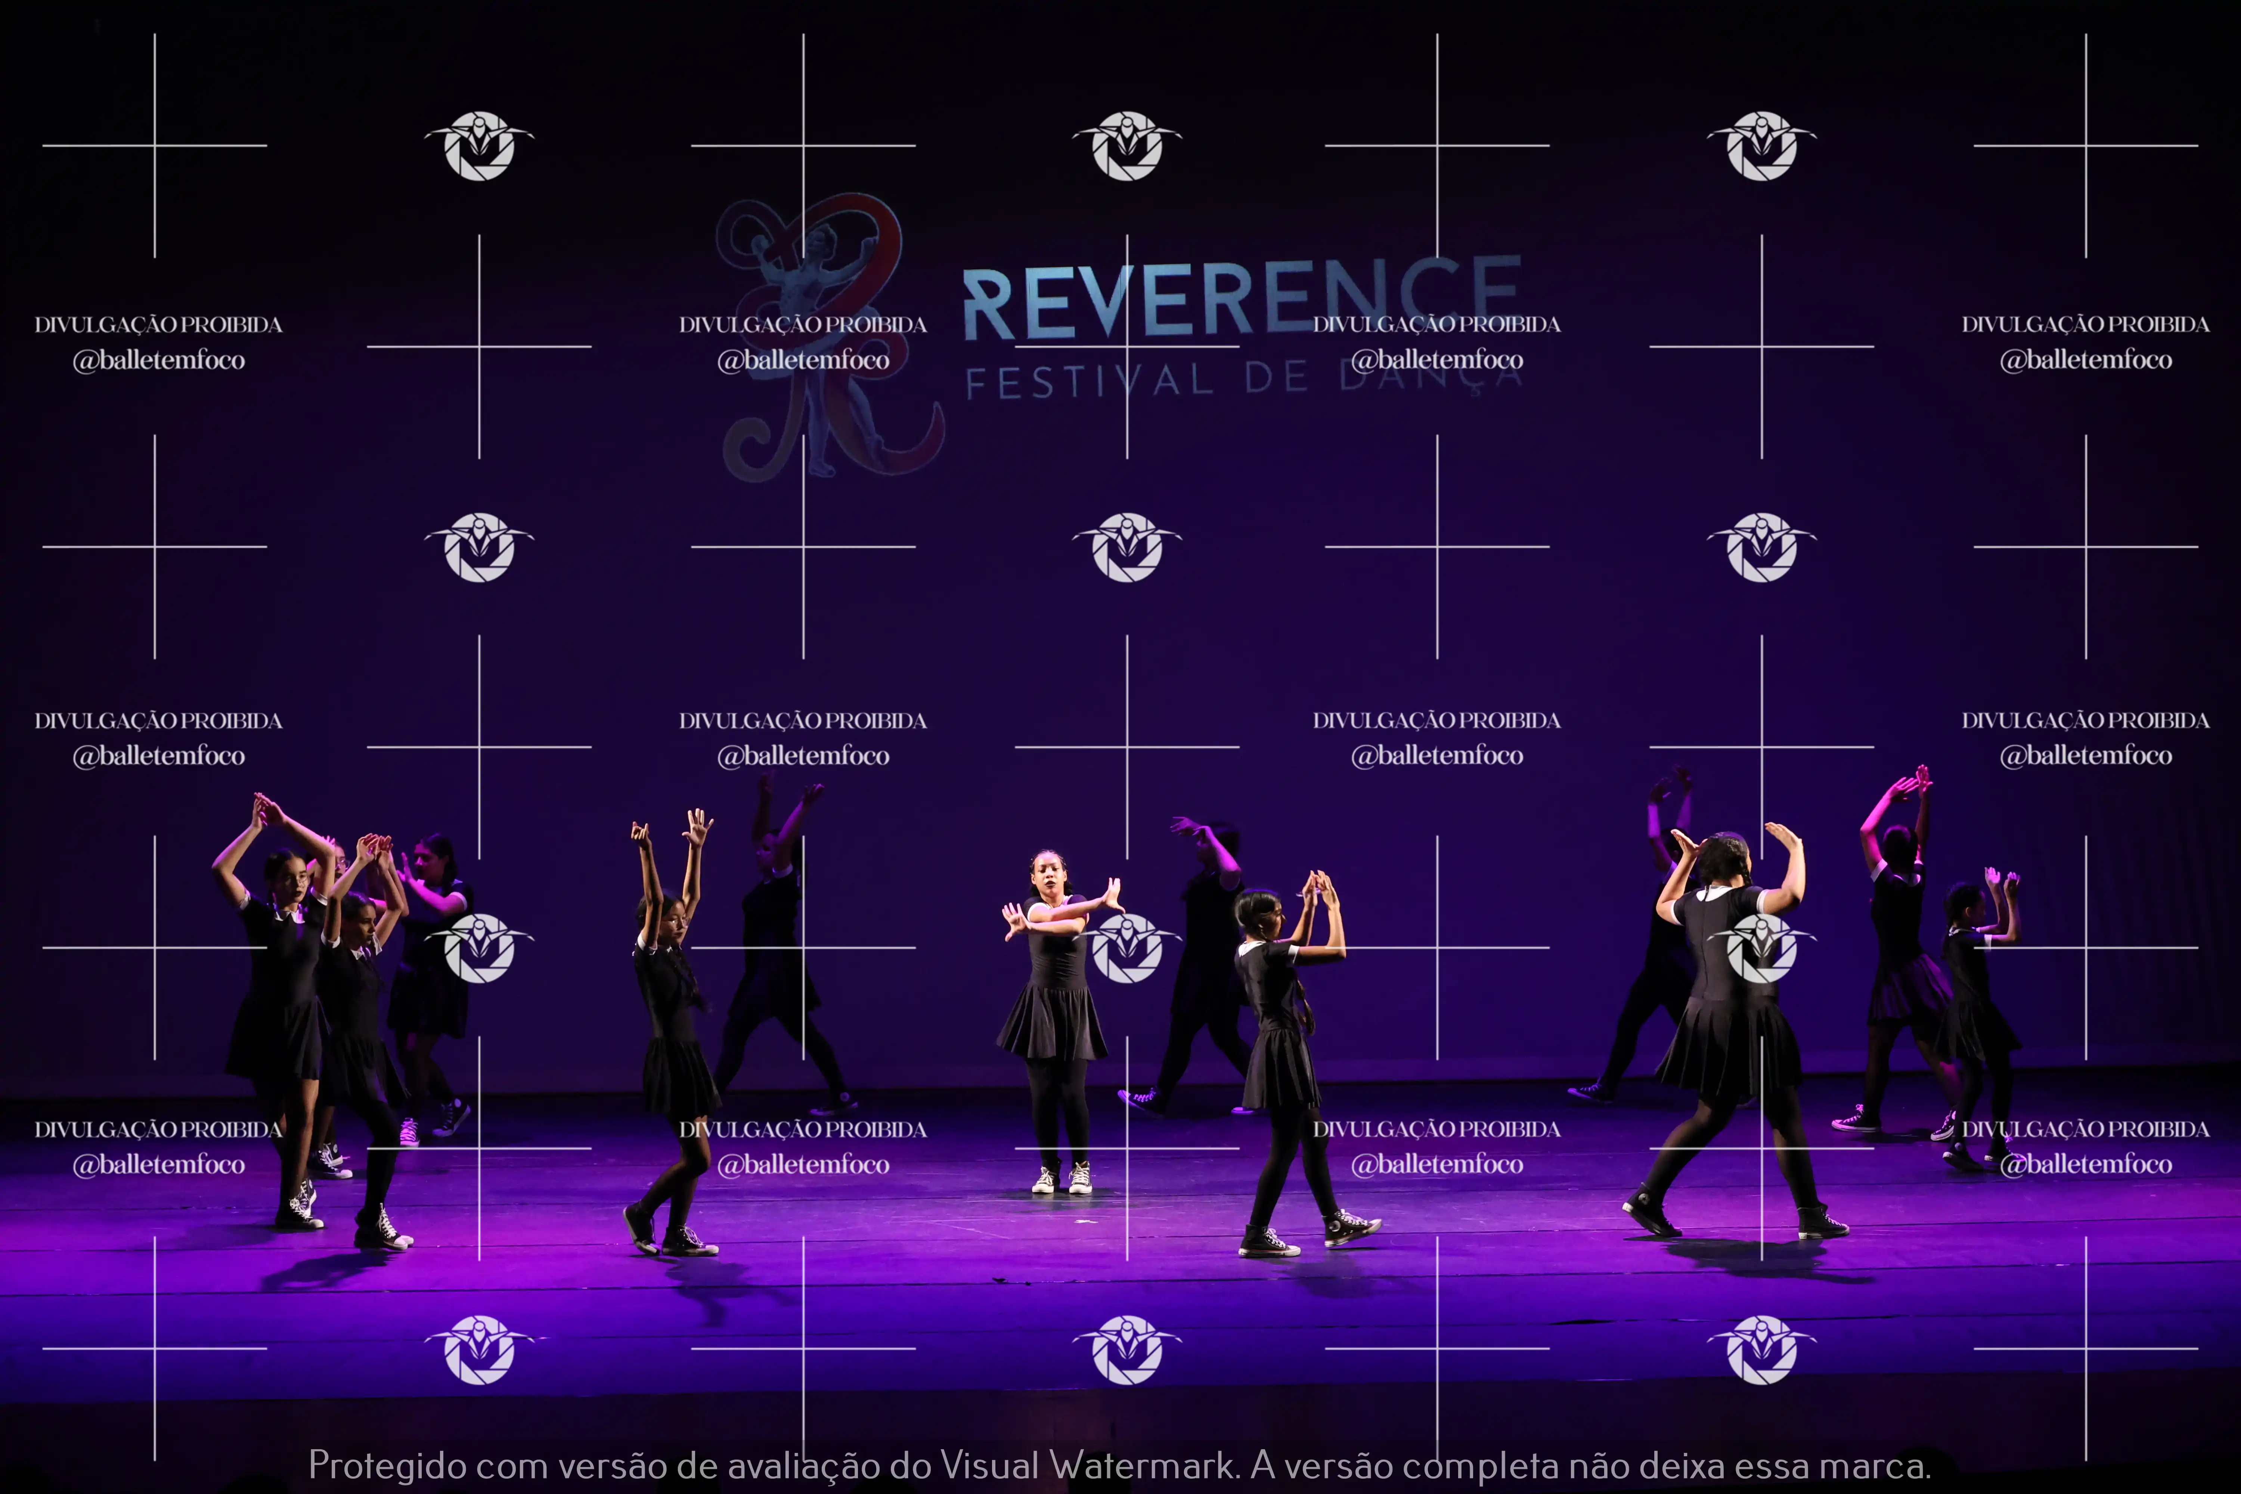
Task: Click the top-left white crosshair watermark
Action: coord(154,146)
